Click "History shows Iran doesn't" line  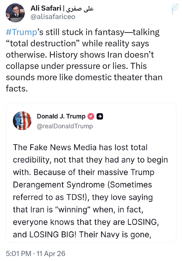[x=102, y=55]
